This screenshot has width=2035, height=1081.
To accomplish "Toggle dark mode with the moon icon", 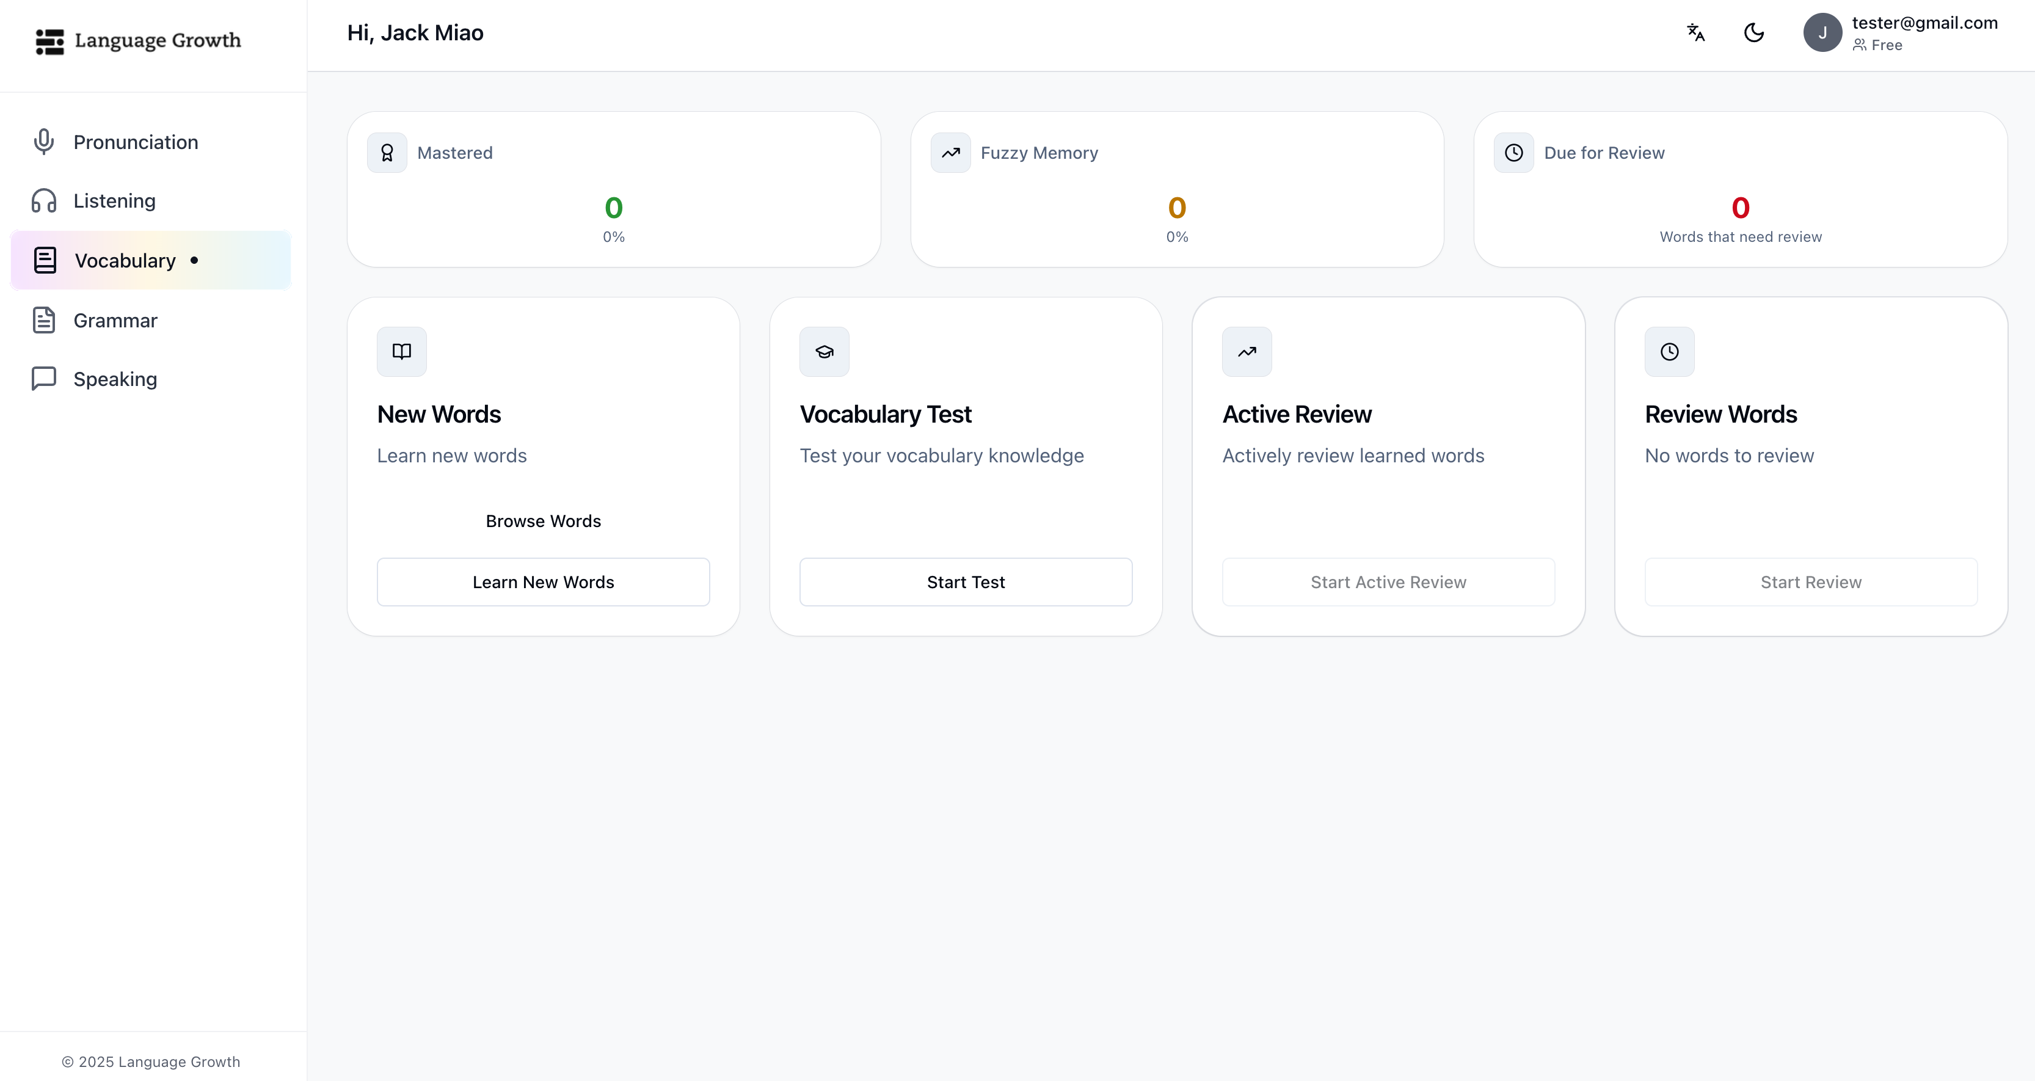I will point(1754,32).
